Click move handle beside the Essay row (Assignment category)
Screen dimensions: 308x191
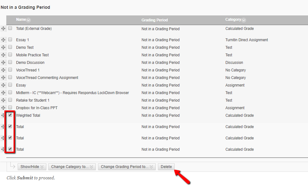click(3, 85)
